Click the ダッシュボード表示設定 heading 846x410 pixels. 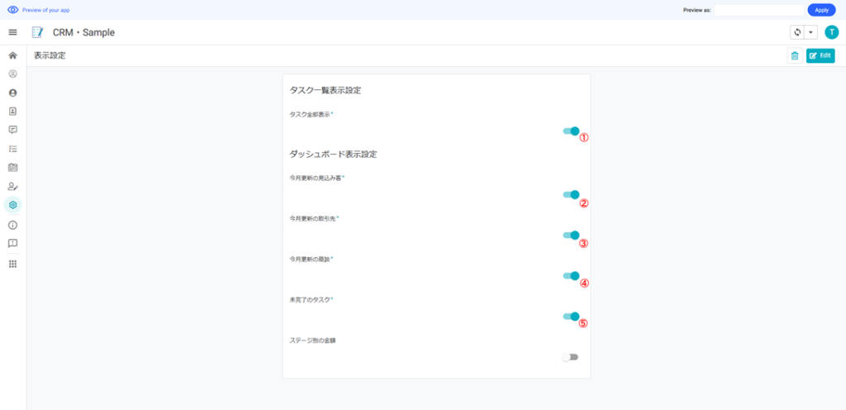(333, 155)
